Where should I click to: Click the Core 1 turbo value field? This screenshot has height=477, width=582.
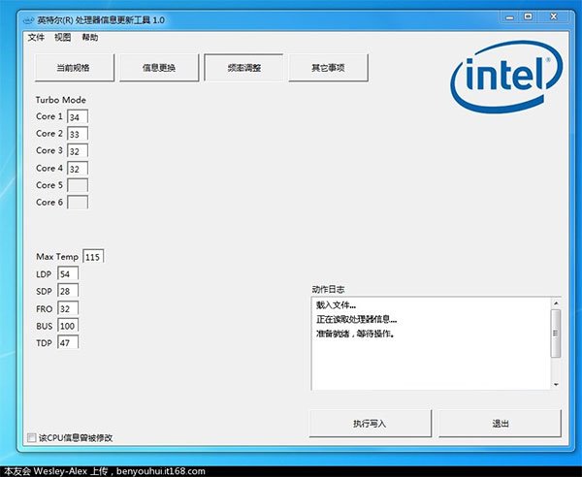click(x=78, y=116)
